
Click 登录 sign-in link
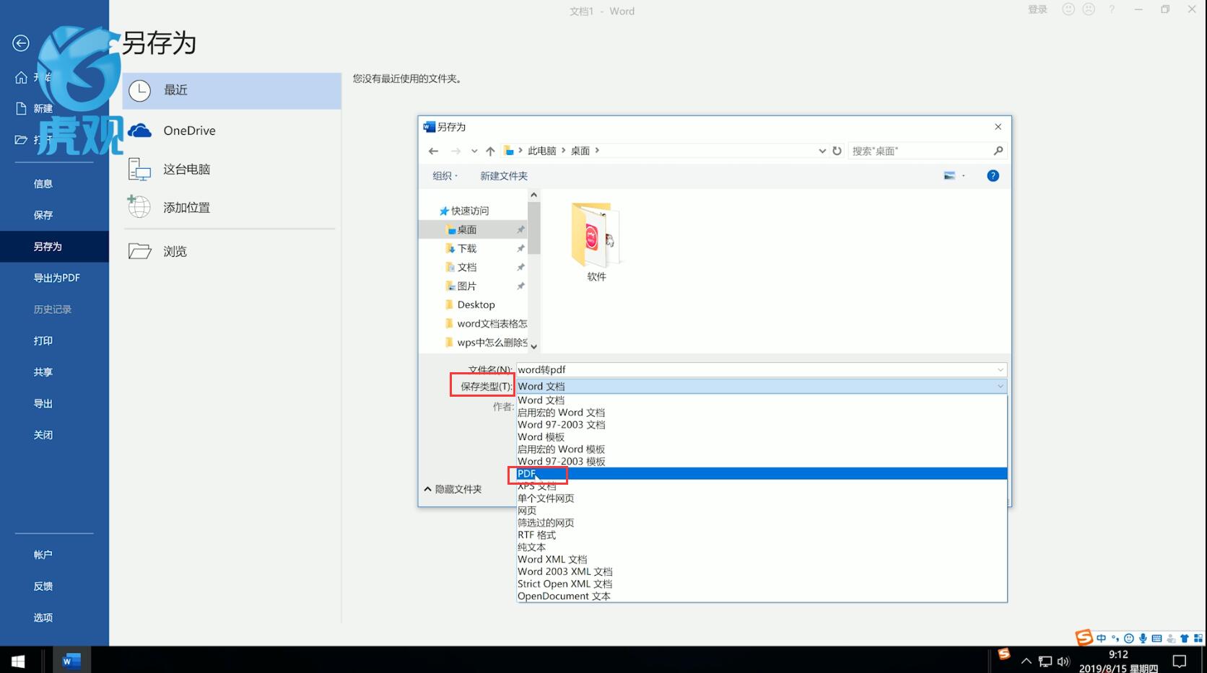[x=1037, y=9]
